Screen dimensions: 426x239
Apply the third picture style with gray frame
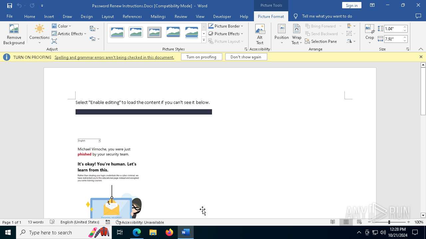154,32
